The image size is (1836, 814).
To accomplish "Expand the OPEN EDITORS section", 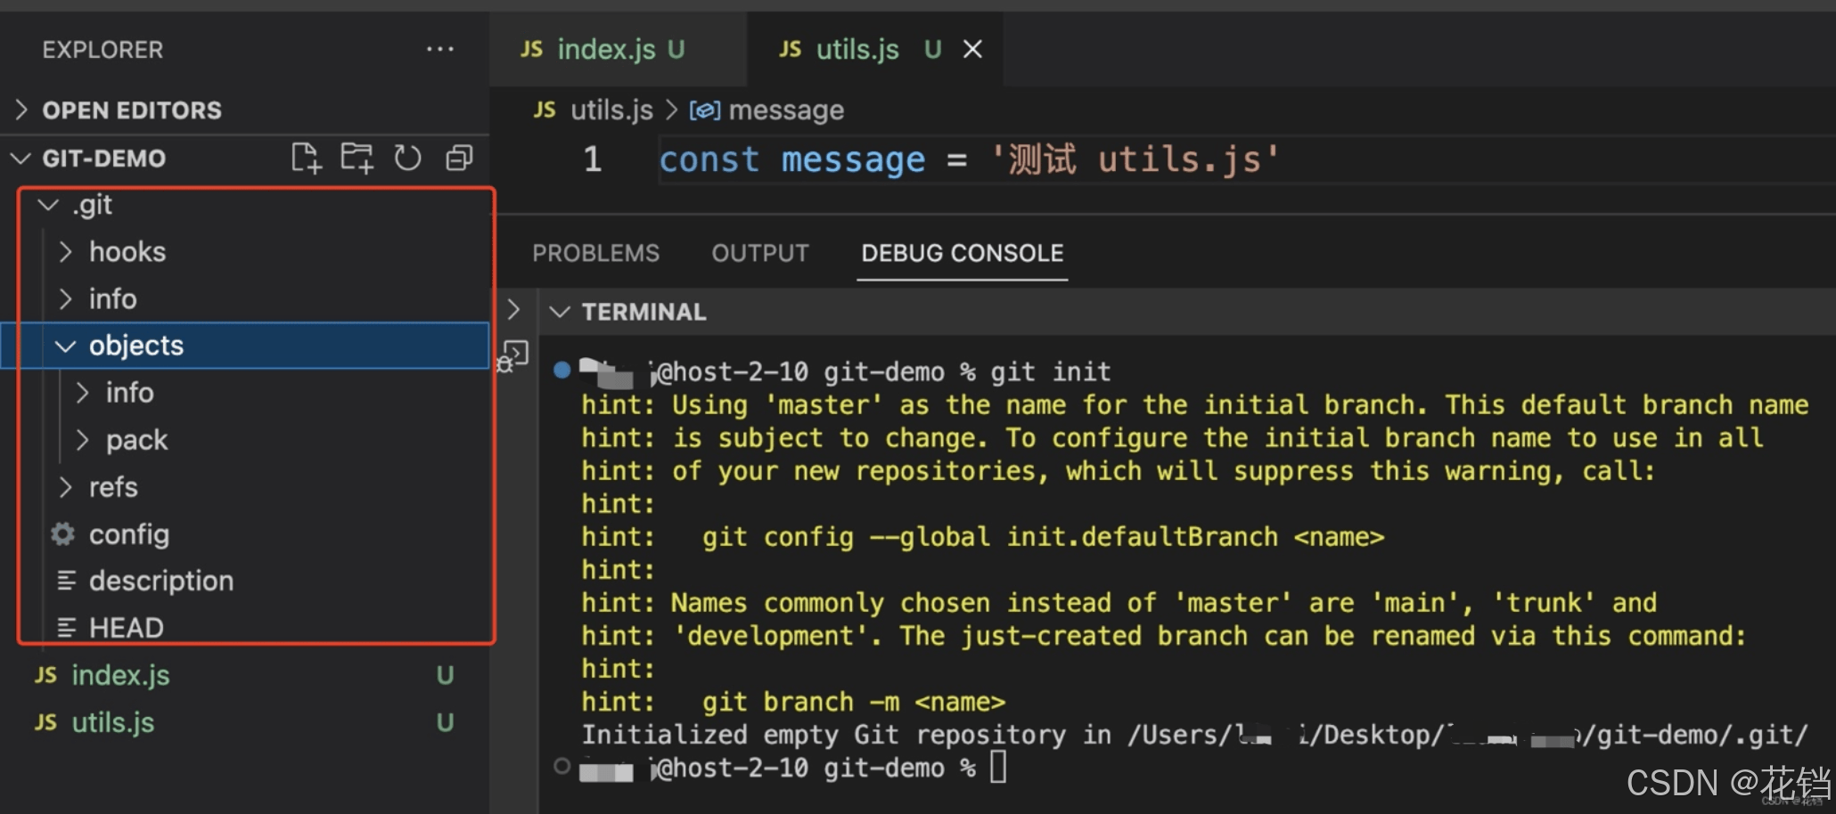I will point(21,110).
